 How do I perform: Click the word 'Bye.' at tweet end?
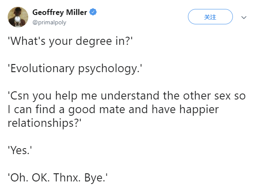(x=96, y=178)
